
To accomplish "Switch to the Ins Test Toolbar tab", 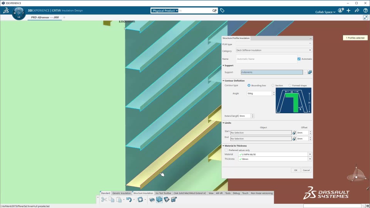I will 163,193.
